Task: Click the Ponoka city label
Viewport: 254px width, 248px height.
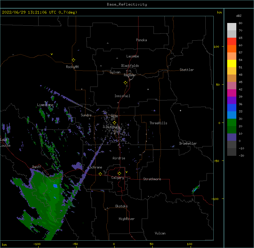Action: [141, 40]
